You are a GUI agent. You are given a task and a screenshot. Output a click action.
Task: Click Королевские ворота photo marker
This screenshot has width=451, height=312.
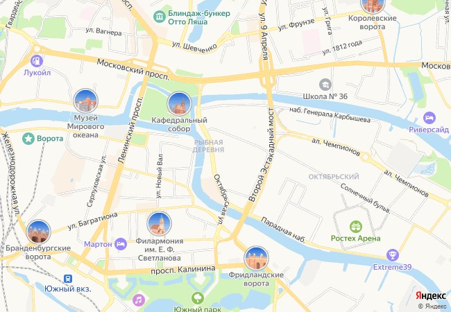coord(373,3)
